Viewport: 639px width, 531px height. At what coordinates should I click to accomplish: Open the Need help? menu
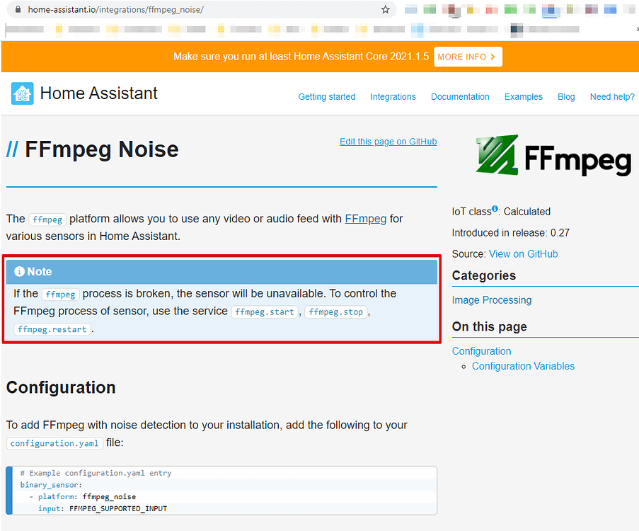(612, 97)
